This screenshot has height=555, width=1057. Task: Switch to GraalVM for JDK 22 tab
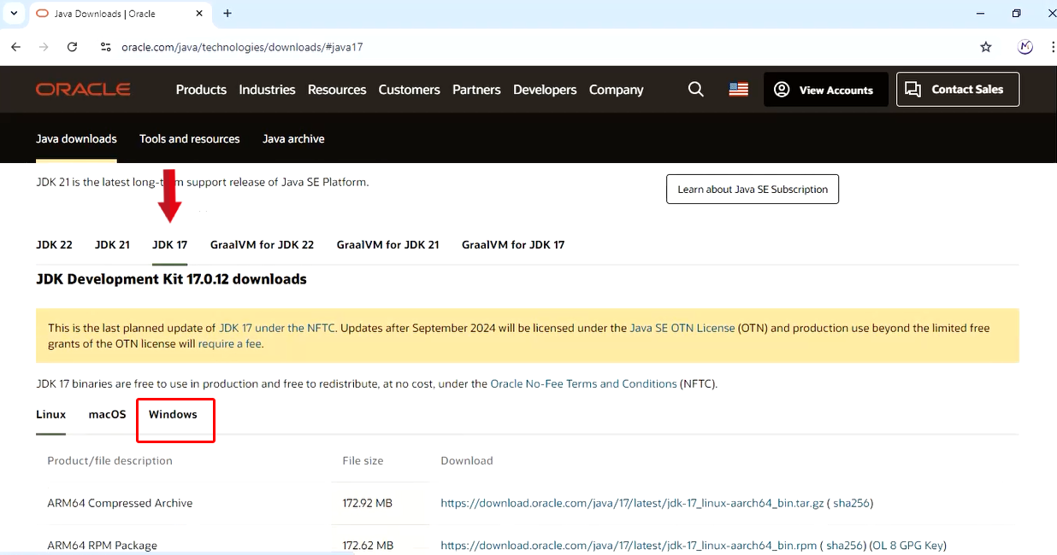point(262,245)
